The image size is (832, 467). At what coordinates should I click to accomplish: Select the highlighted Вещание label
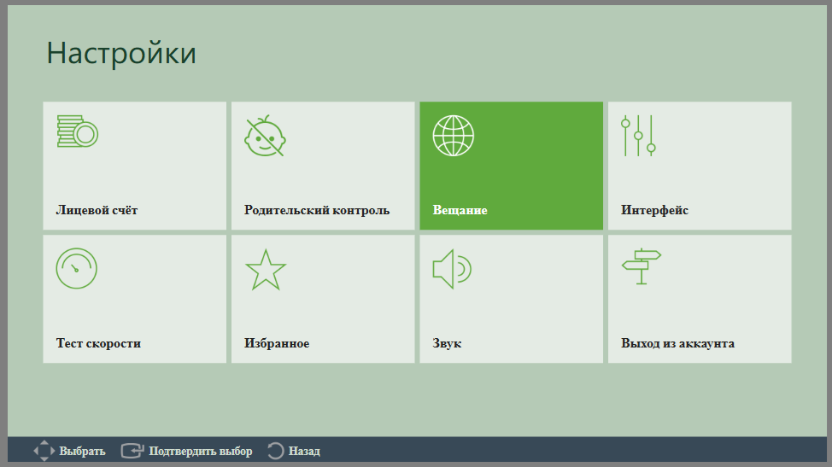click(x=460, y=210)
